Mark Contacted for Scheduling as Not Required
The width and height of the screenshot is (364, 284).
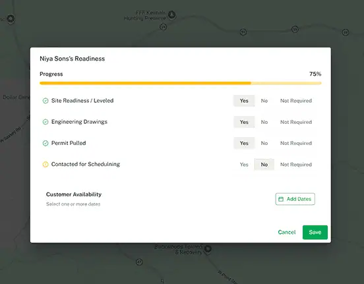[x=296, y=165]
